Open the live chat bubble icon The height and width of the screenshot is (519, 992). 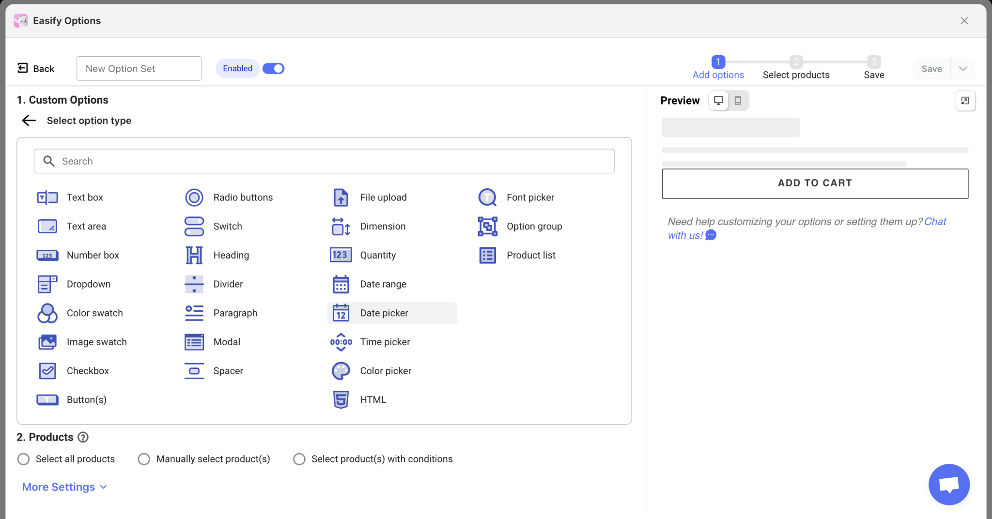tap(948, 484)
